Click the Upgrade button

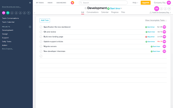pos(145,3)
